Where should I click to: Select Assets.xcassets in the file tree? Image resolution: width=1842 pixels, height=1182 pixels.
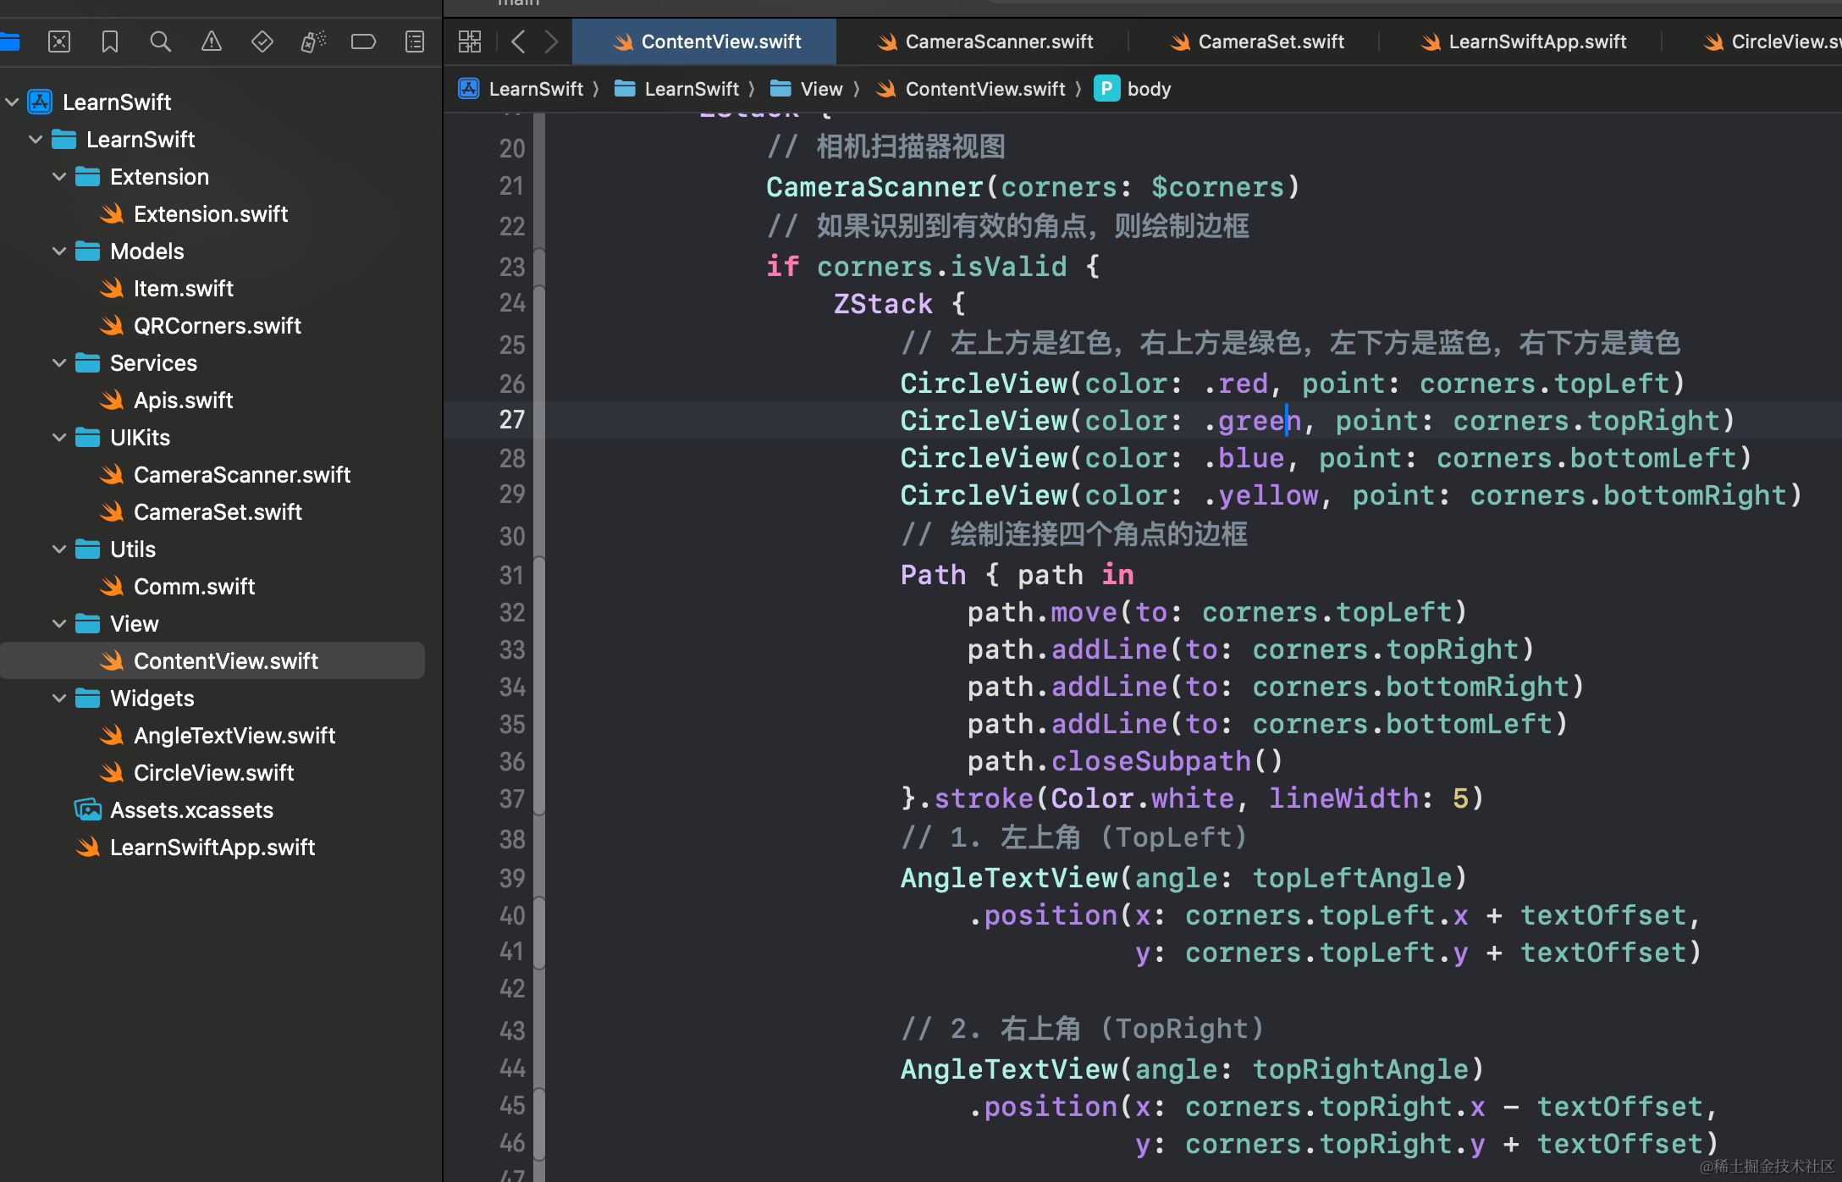click(191, 810)
